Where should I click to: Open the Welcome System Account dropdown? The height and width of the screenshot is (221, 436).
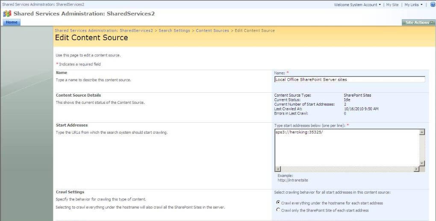[357, 5]
